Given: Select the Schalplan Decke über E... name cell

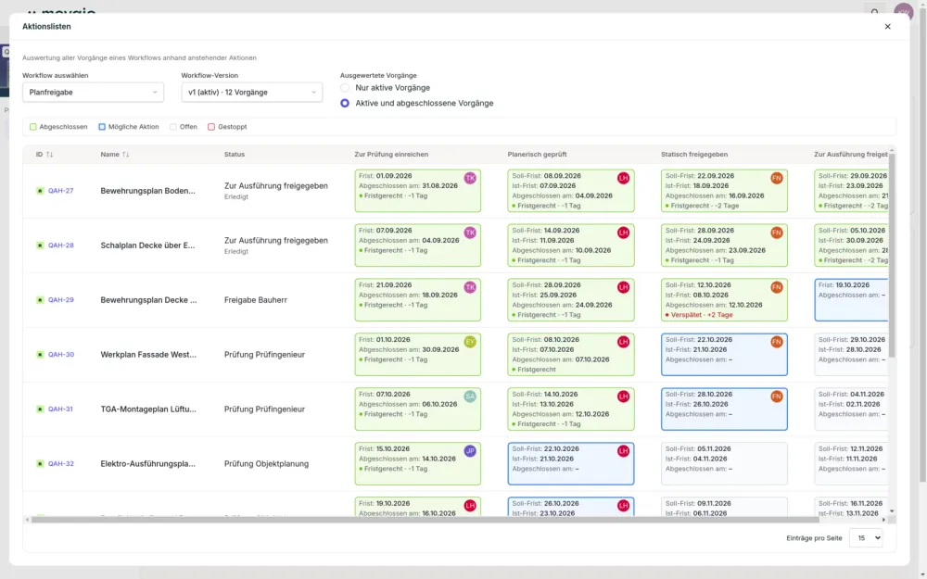Looking at the screenshot, I should [x=147, y=245].
